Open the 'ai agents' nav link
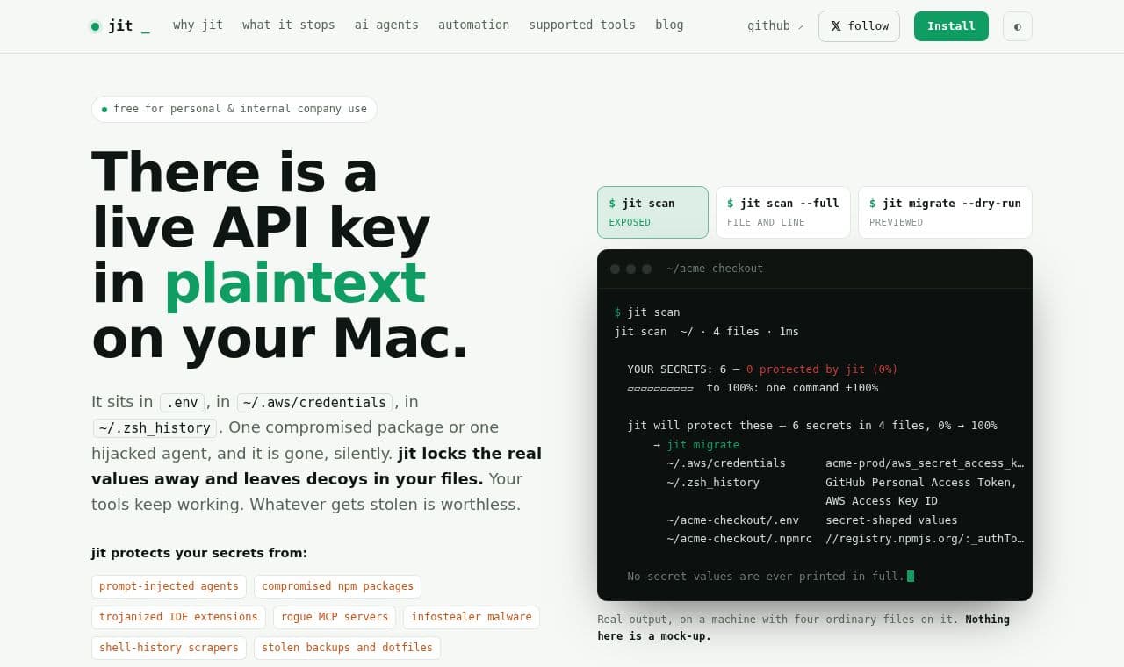The image size is (1124, 667). coord(386,25)
